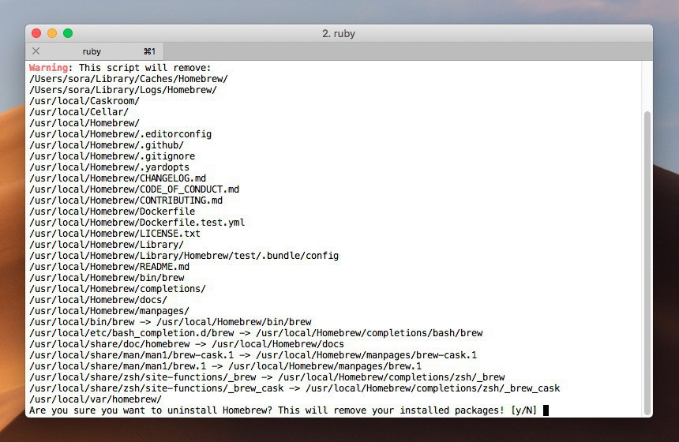The height and width of the screenshot is (442, 679).
Task: Close the ruby tab with X icon
Action: point(36,51)
